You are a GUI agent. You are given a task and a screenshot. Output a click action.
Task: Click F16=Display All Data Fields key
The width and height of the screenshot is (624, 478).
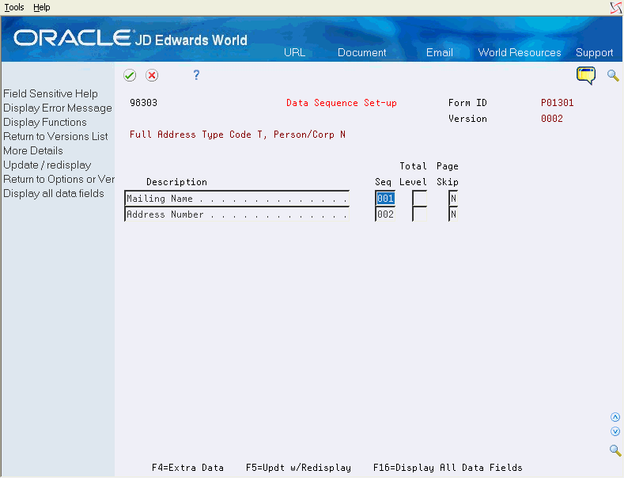[448, 468]
